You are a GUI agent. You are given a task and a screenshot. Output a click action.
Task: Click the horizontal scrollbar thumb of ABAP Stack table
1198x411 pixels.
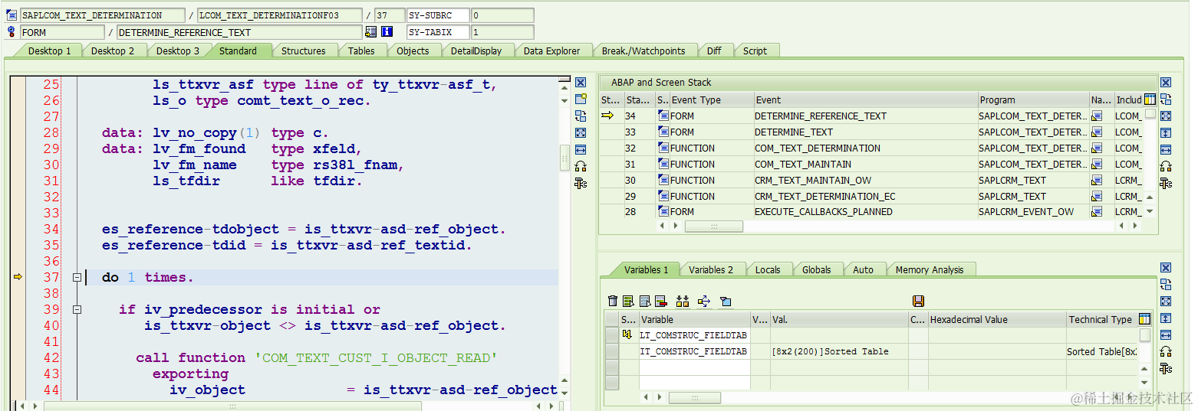click(713, 227)
